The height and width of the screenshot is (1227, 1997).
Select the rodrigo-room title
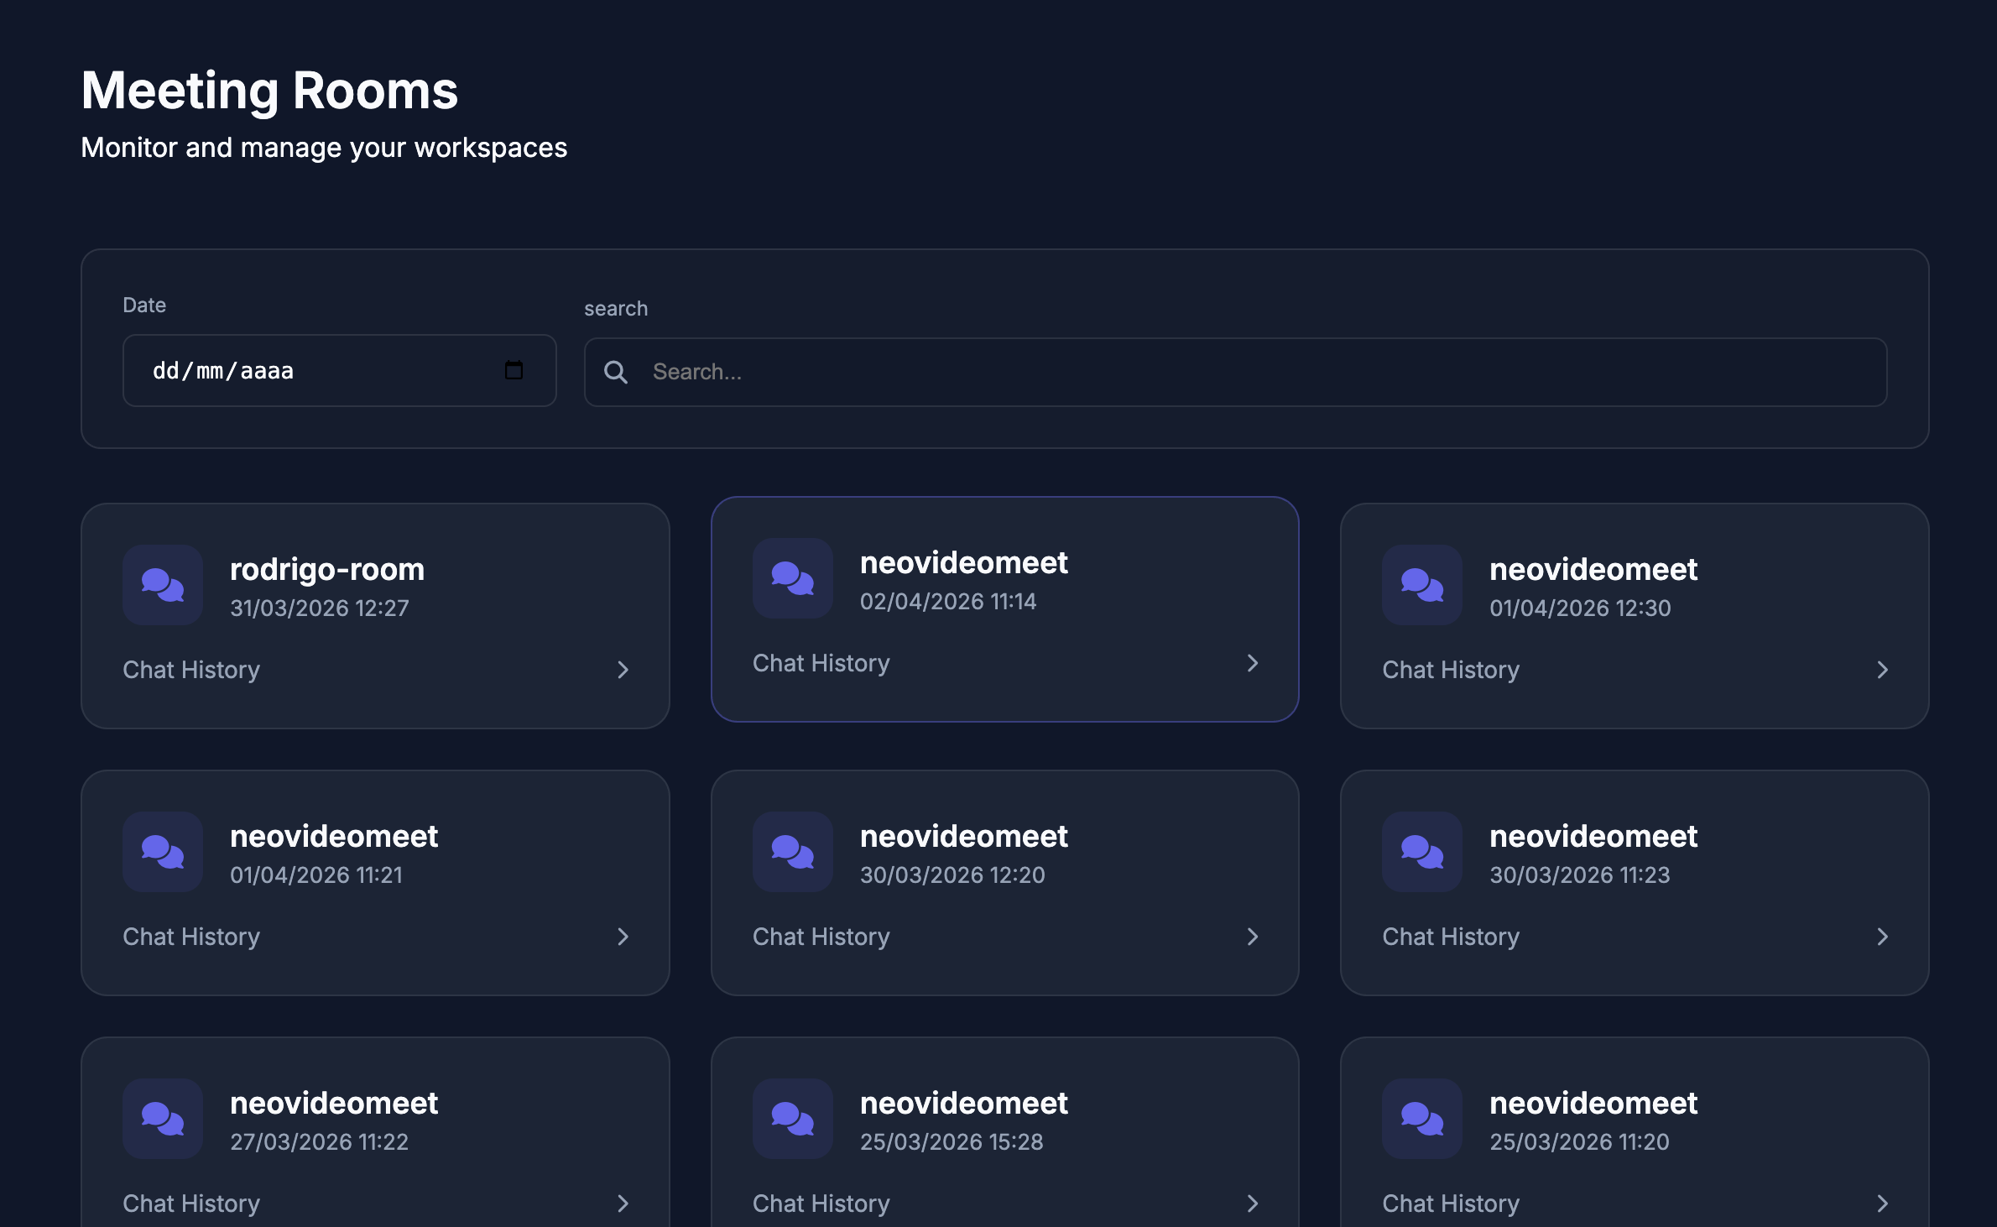[327, 569]
